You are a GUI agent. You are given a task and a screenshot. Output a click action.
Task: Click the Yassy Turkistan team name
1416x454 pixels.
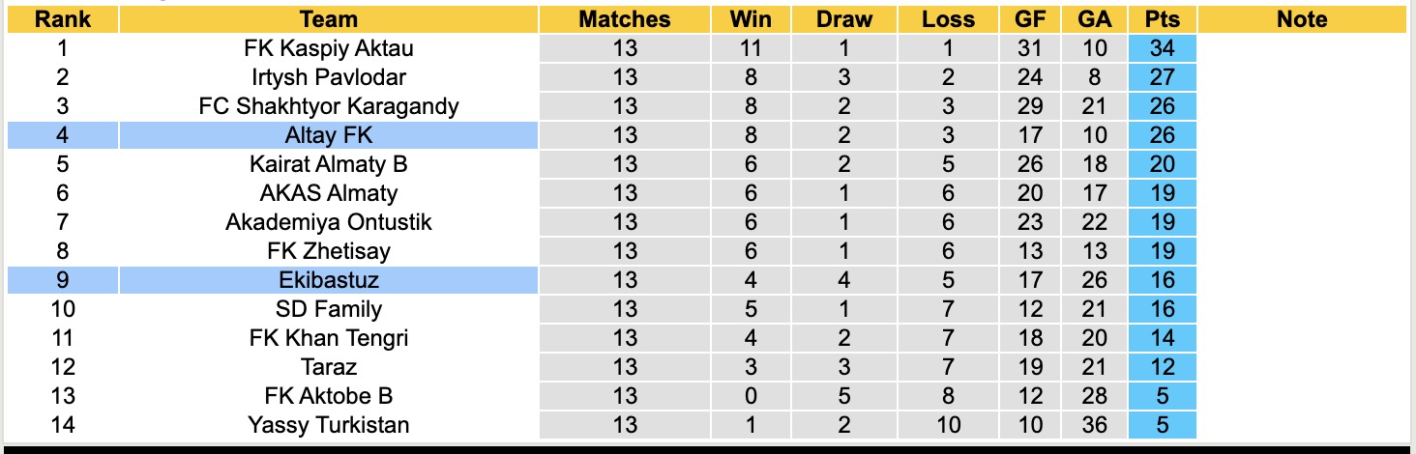click(x=329, y=425)
